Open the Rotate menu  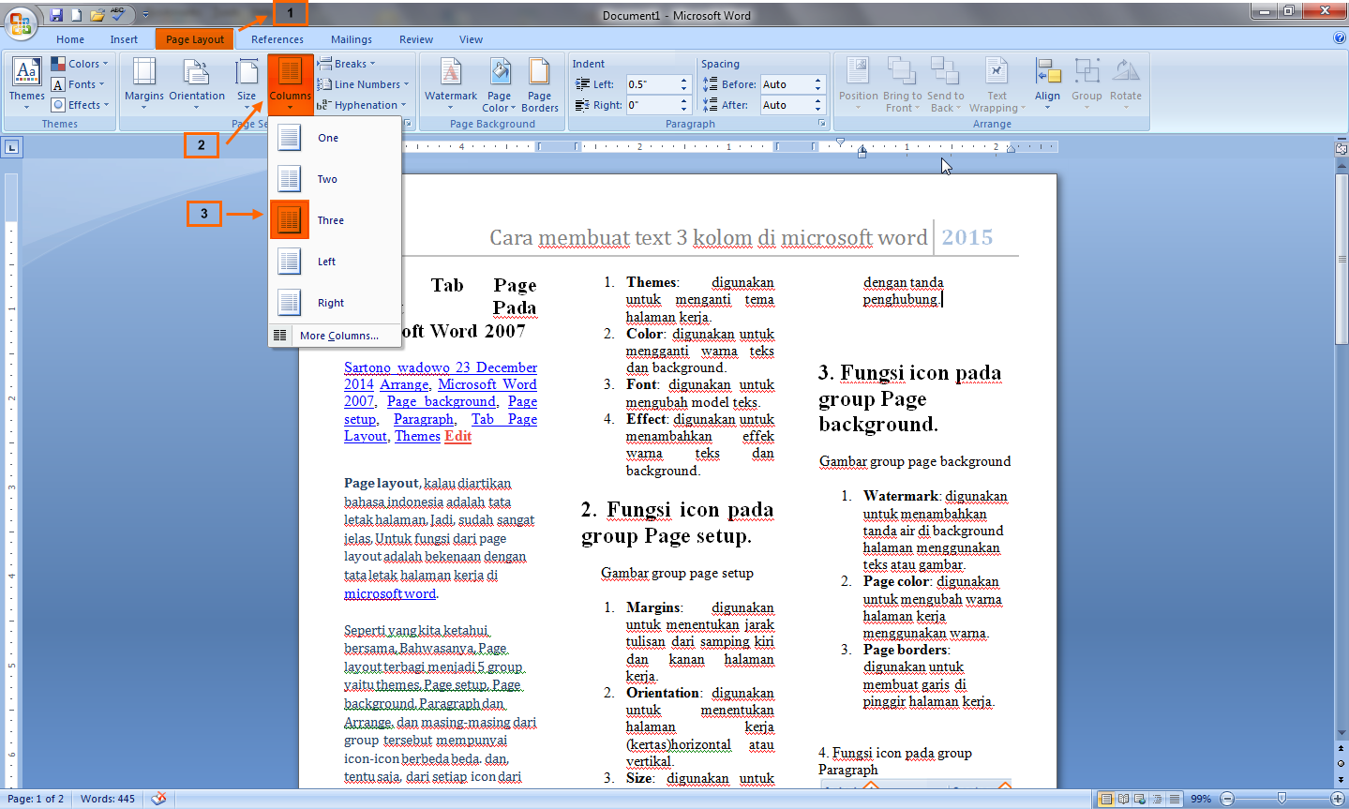(x=1126, y=83)
